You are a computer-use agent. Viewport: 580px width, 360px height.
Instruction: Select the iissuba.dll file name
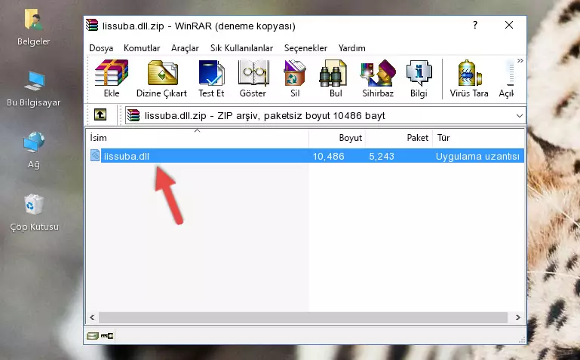[x=126, y=156]
